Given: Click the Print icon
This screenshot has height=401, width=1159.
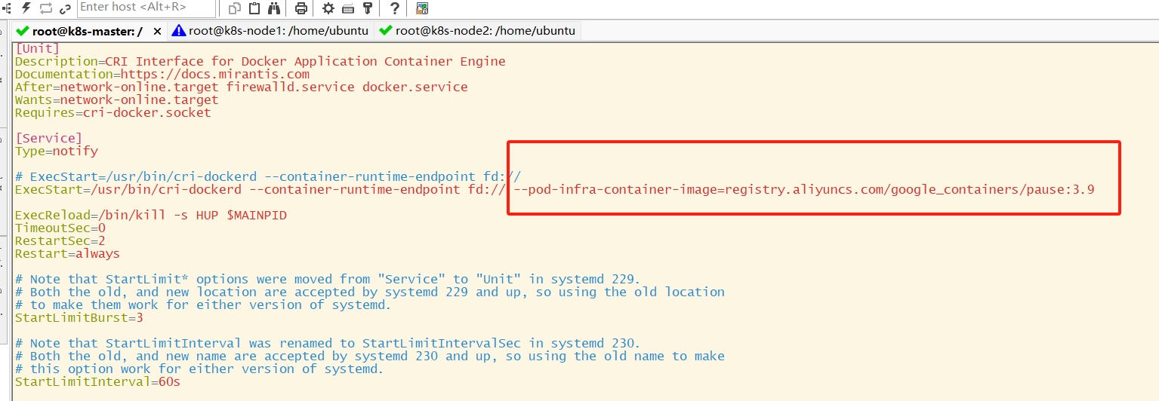Looking at the screenshot, I should 301,8.
